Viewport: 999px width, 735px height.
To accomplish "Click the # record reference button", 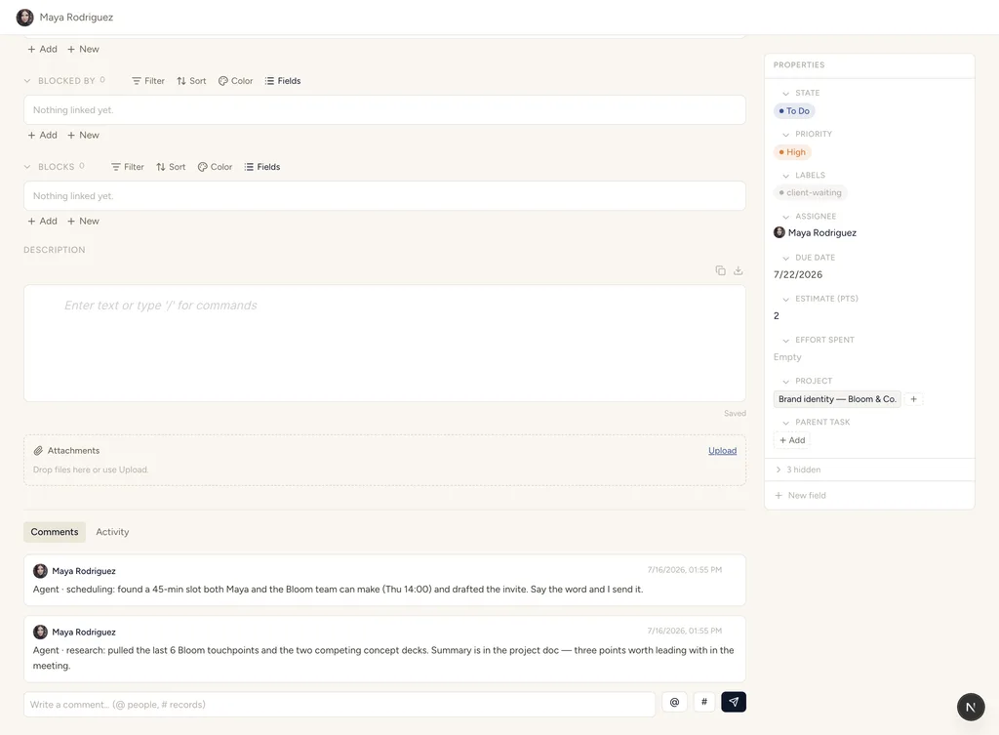I will (704, 702).
